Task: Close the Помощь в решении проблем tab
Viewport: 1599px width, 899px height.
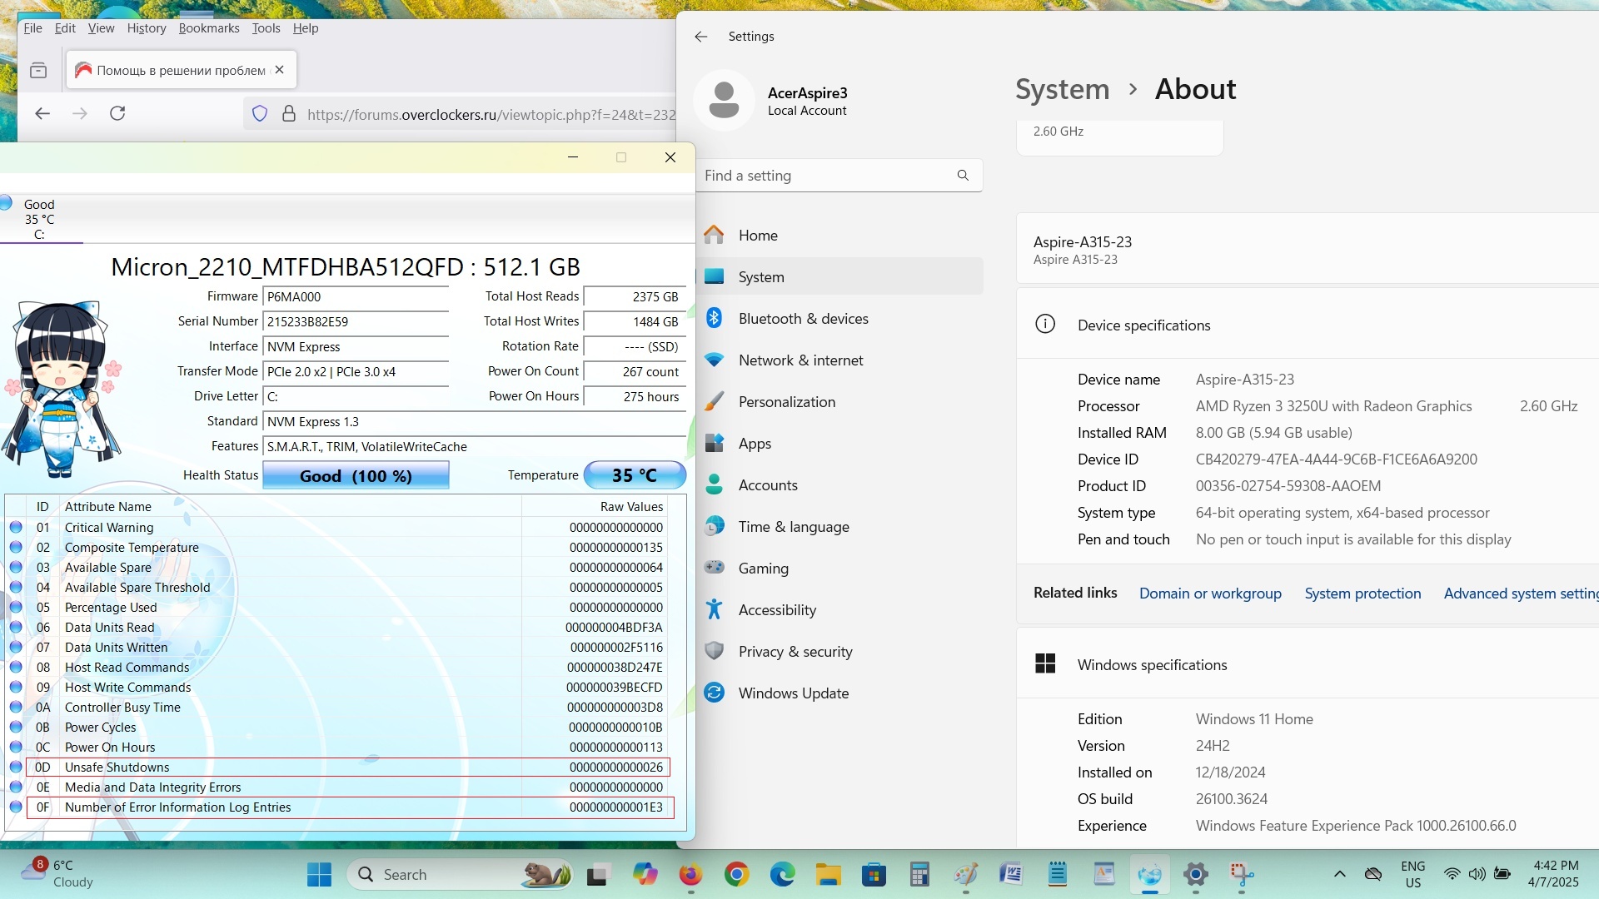Action: coord(280,70)
